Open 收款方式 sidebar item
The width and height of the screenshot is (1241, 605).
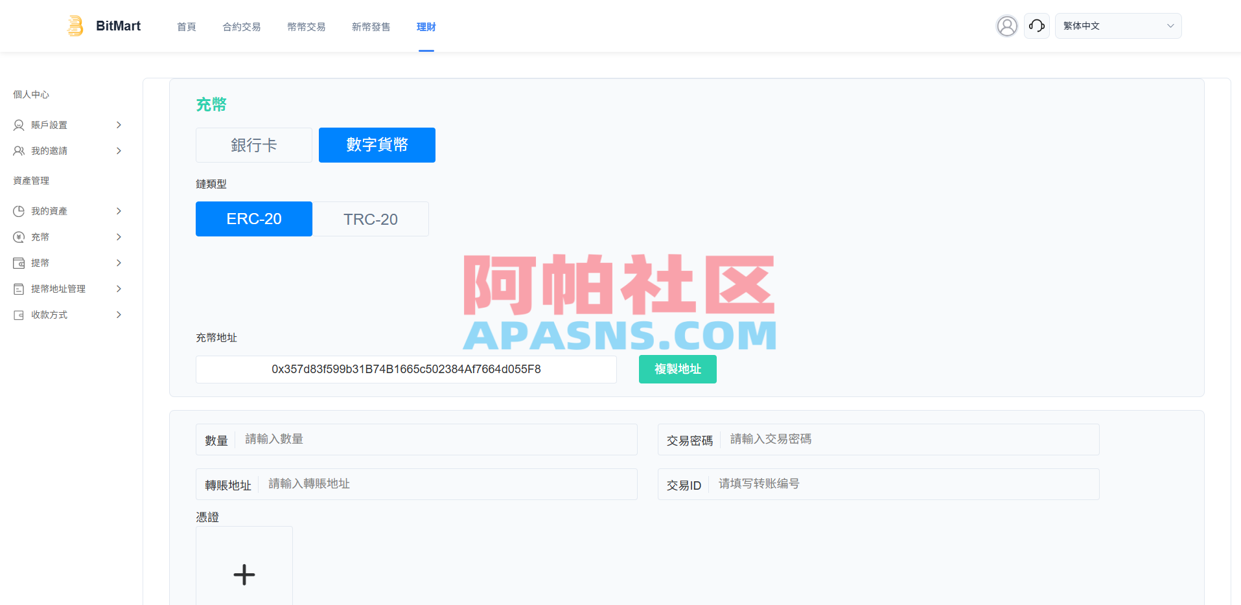pyautogui.click(x=68, y=315)
